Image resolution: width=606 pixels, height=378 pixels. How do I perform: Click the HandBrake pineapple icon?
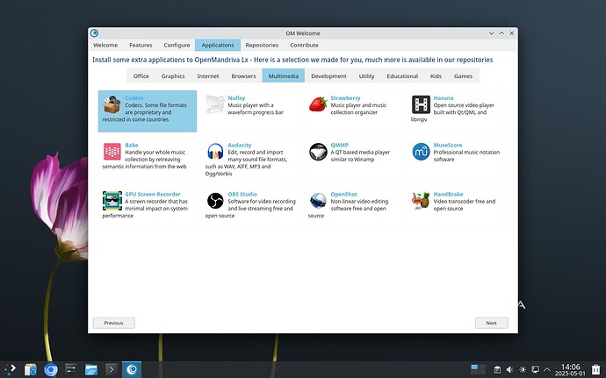coord(421,201)
